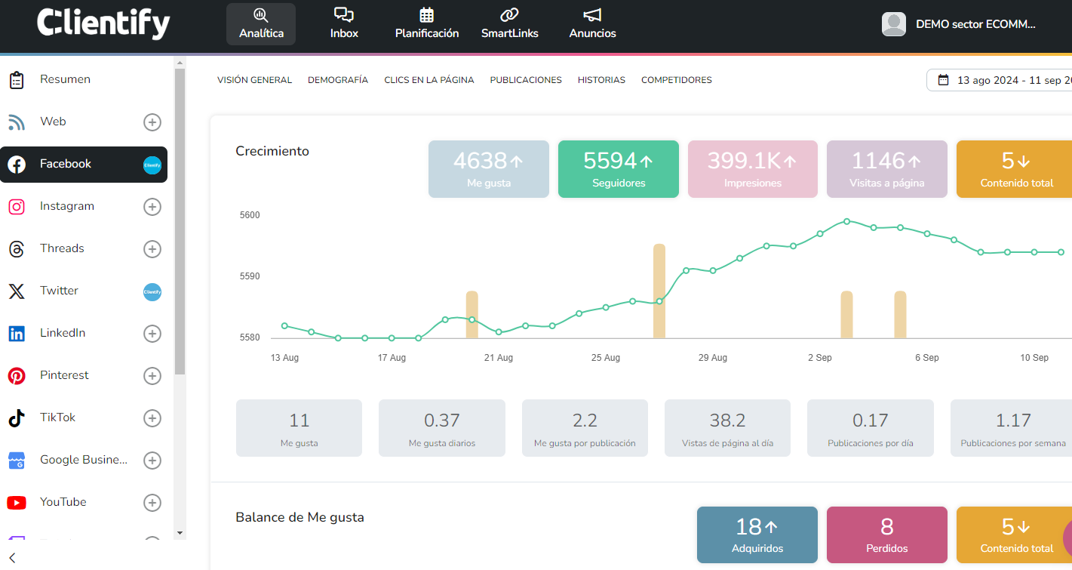Select the Seguidores 5594 metric card
Viewport: 1072px width, 570px height.
click(618, 168)
